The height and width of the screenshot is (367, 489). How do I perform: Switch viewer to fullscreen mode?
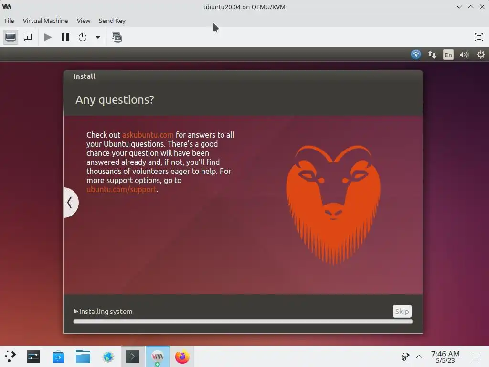(x=478, y=37)
